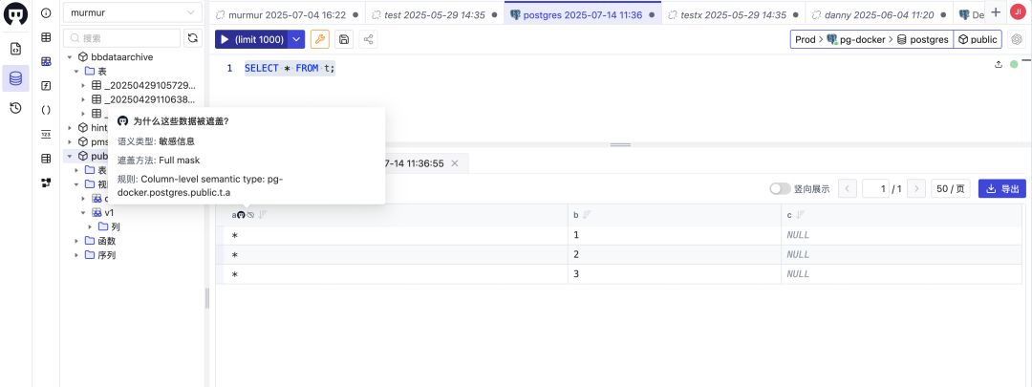Toggle the 竖向展示 vertical display switch
The image size is (1032, 387).
point(780,189)
